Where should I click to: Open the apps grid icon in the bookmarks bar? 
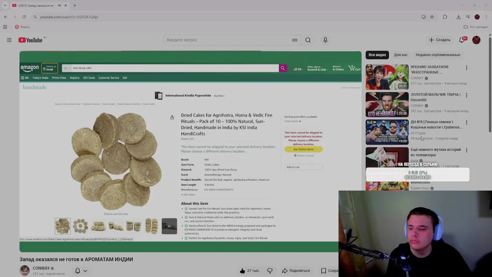click(5, 27)
